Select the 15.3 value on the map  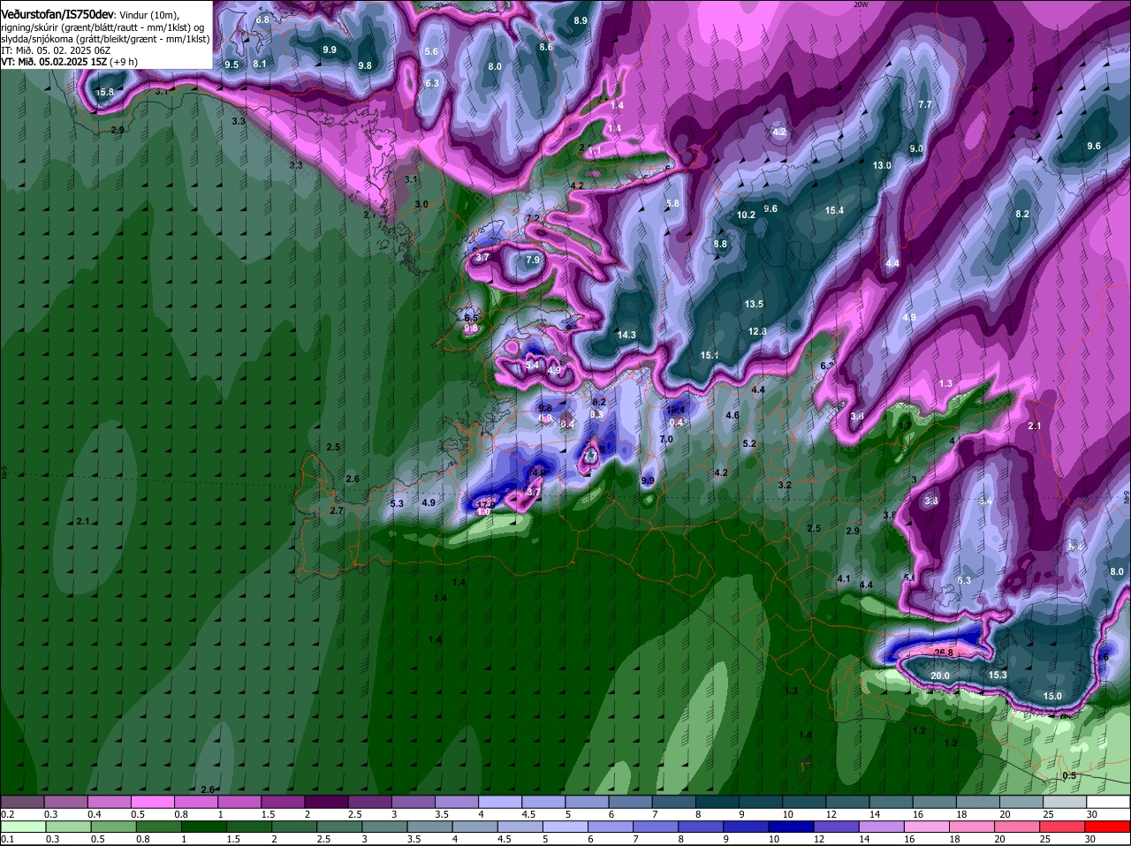(x=998, y=675)
